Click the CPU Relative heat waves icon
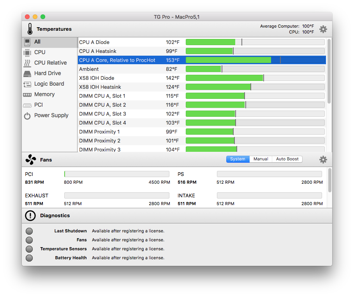Image resolution: width=354 pixels, height=297 pixels. [27, 63]
